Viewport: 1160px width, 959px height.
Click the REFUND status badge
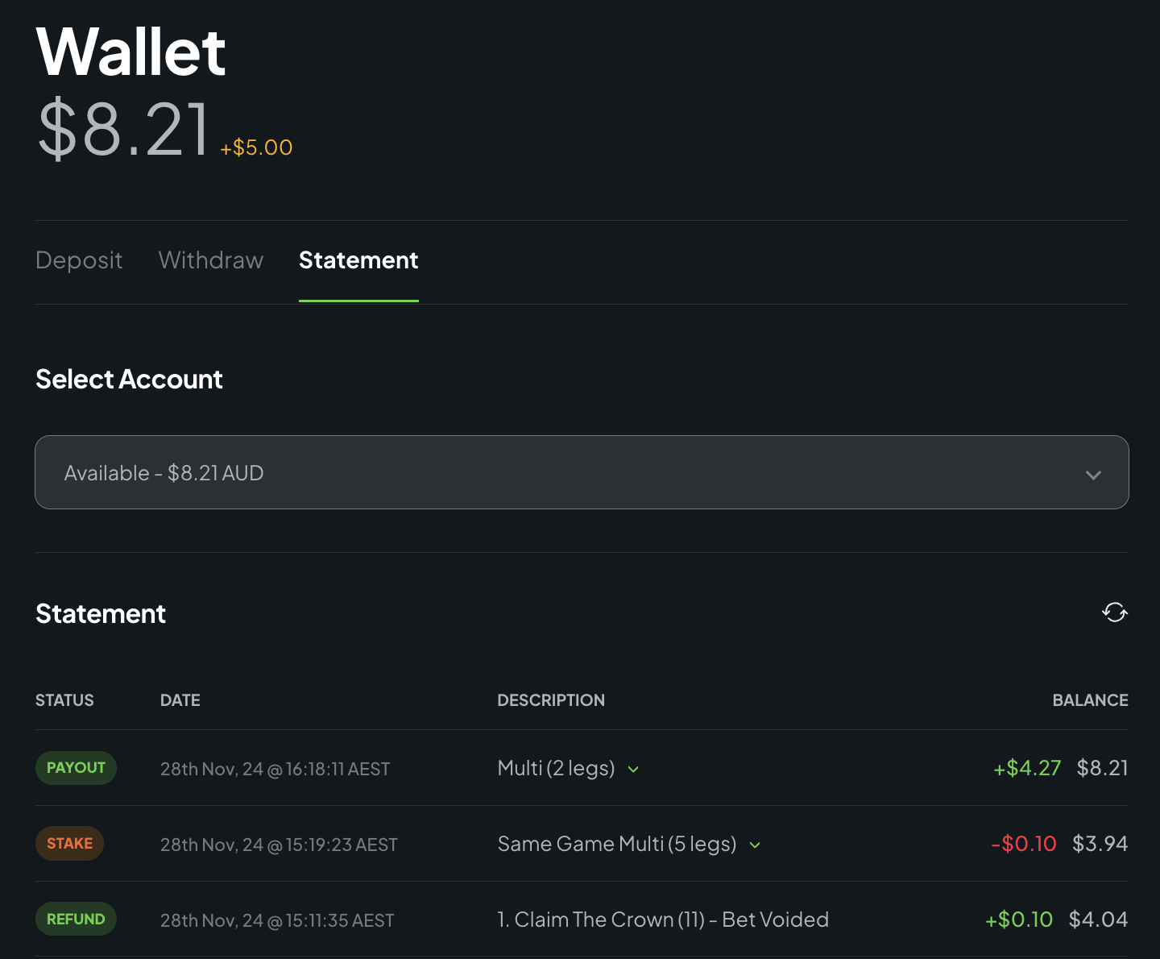tap(76, 920)
